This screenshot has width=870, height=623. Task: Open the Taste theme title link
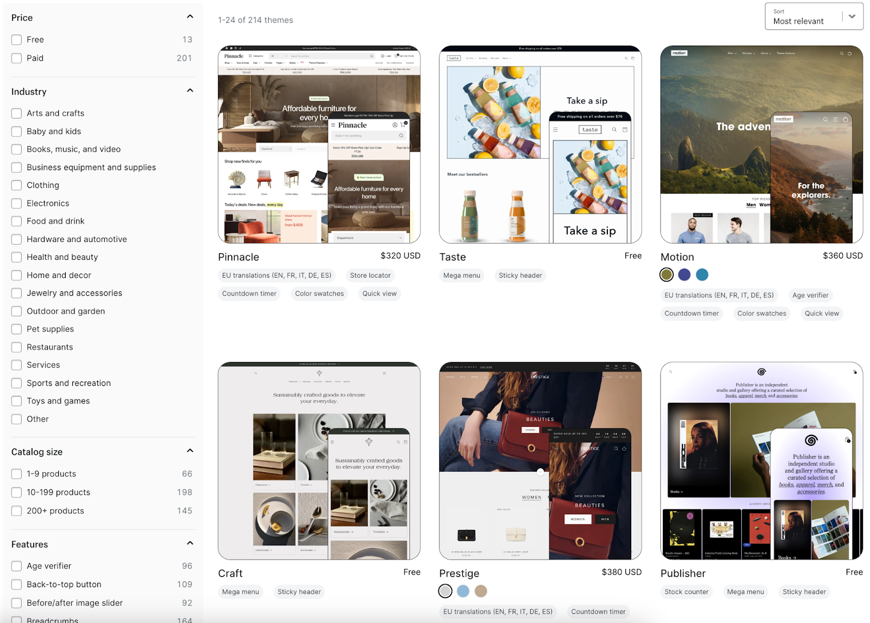coord(452,257)
